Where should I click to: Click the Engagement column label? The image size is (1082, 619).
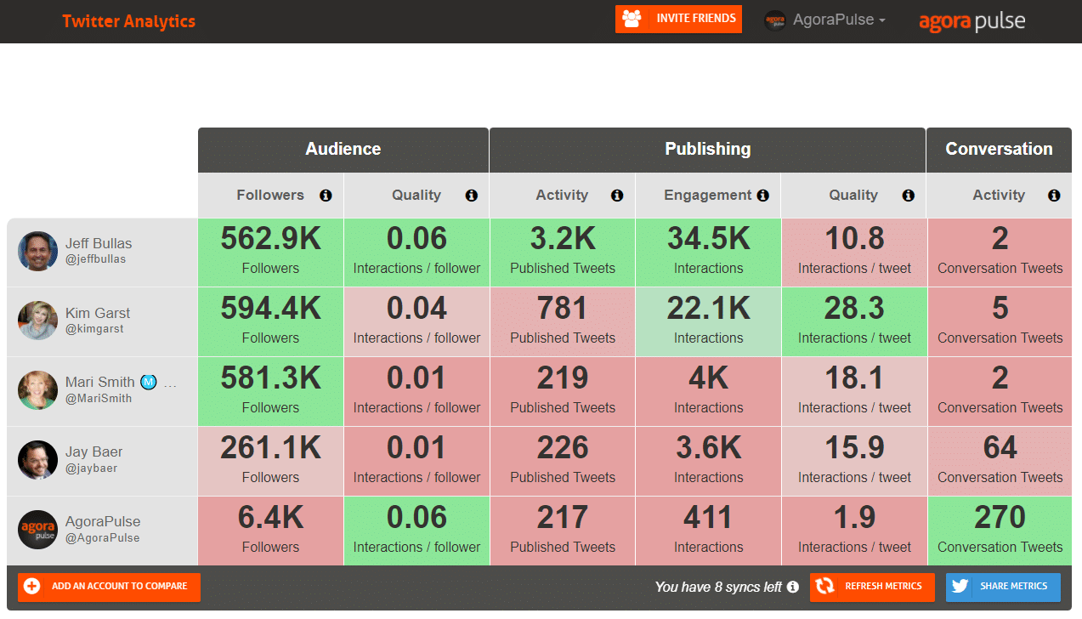[708, 196]
